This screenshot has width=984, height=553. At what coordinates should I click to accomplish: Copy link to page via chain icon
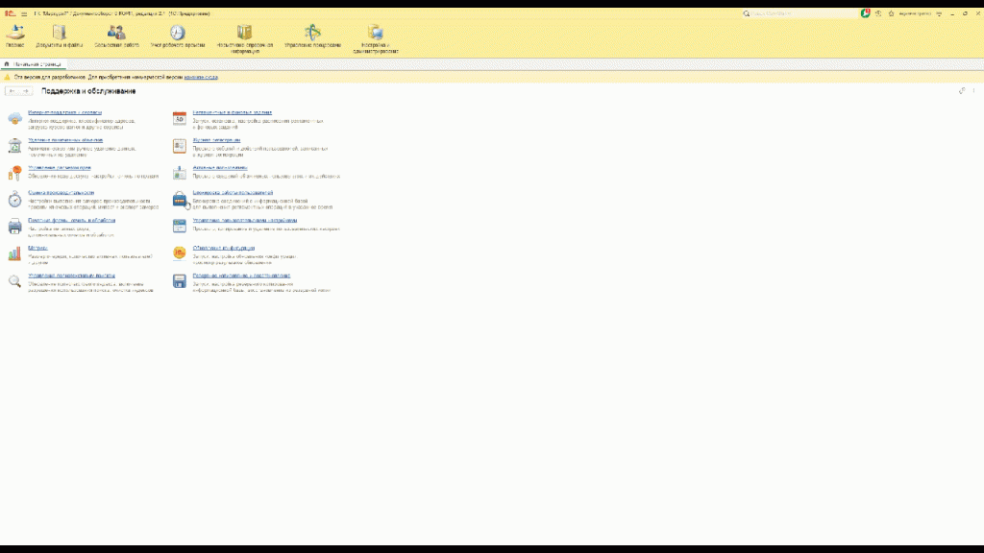(x=962, y=91)
